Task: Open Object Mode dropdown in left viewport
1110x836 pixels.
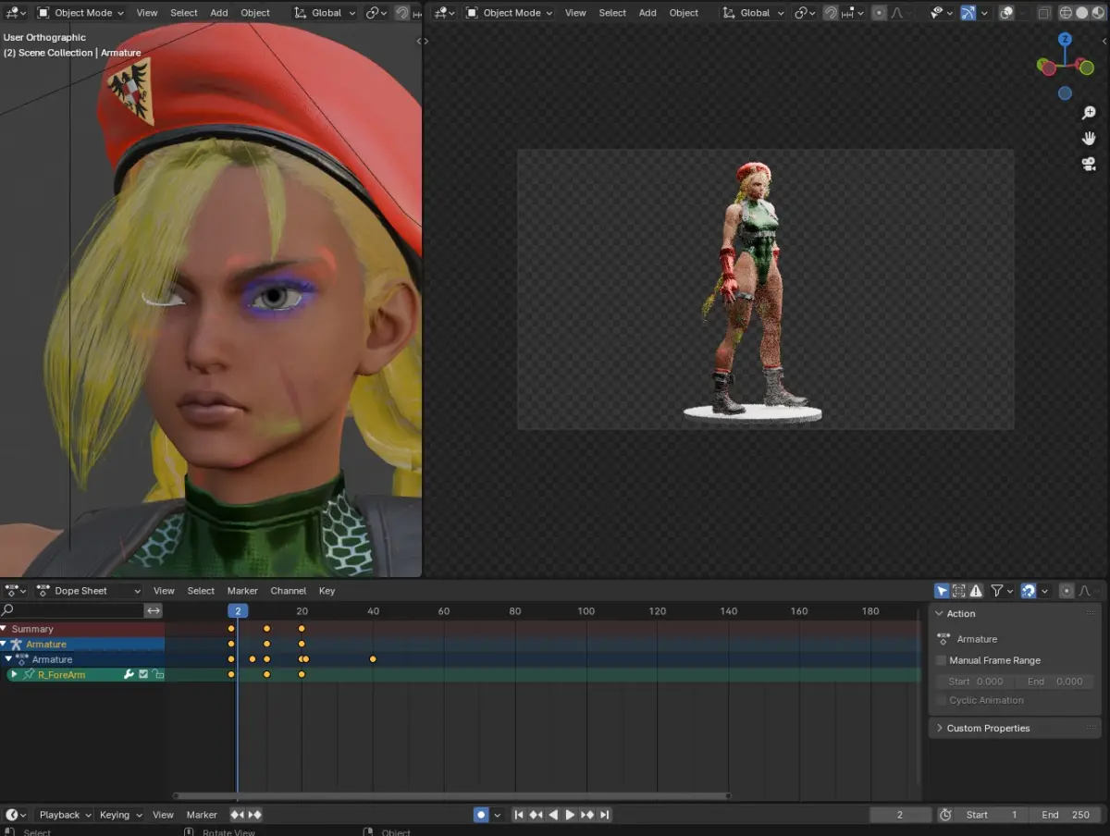Action: 80,13
